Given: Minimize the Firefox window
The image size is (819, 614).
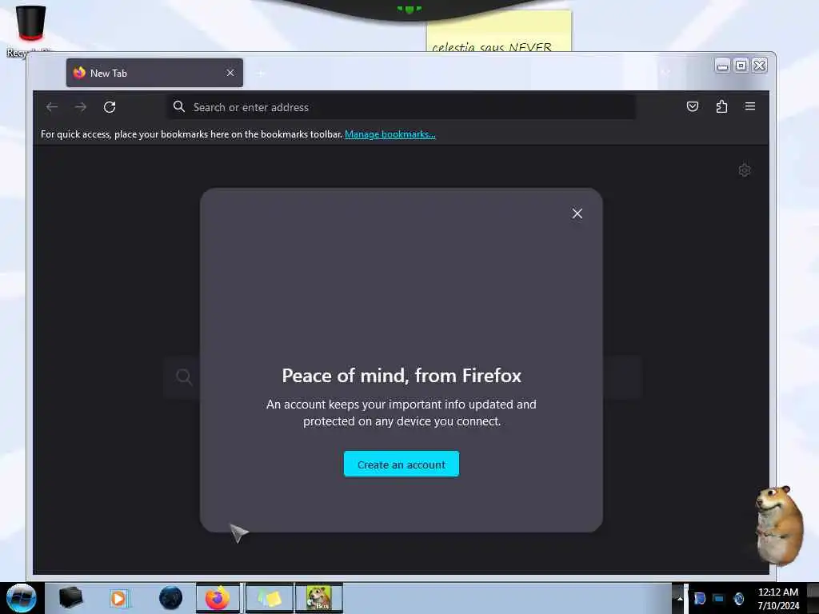Looking at the screenshot, I should tap(722, 66).
